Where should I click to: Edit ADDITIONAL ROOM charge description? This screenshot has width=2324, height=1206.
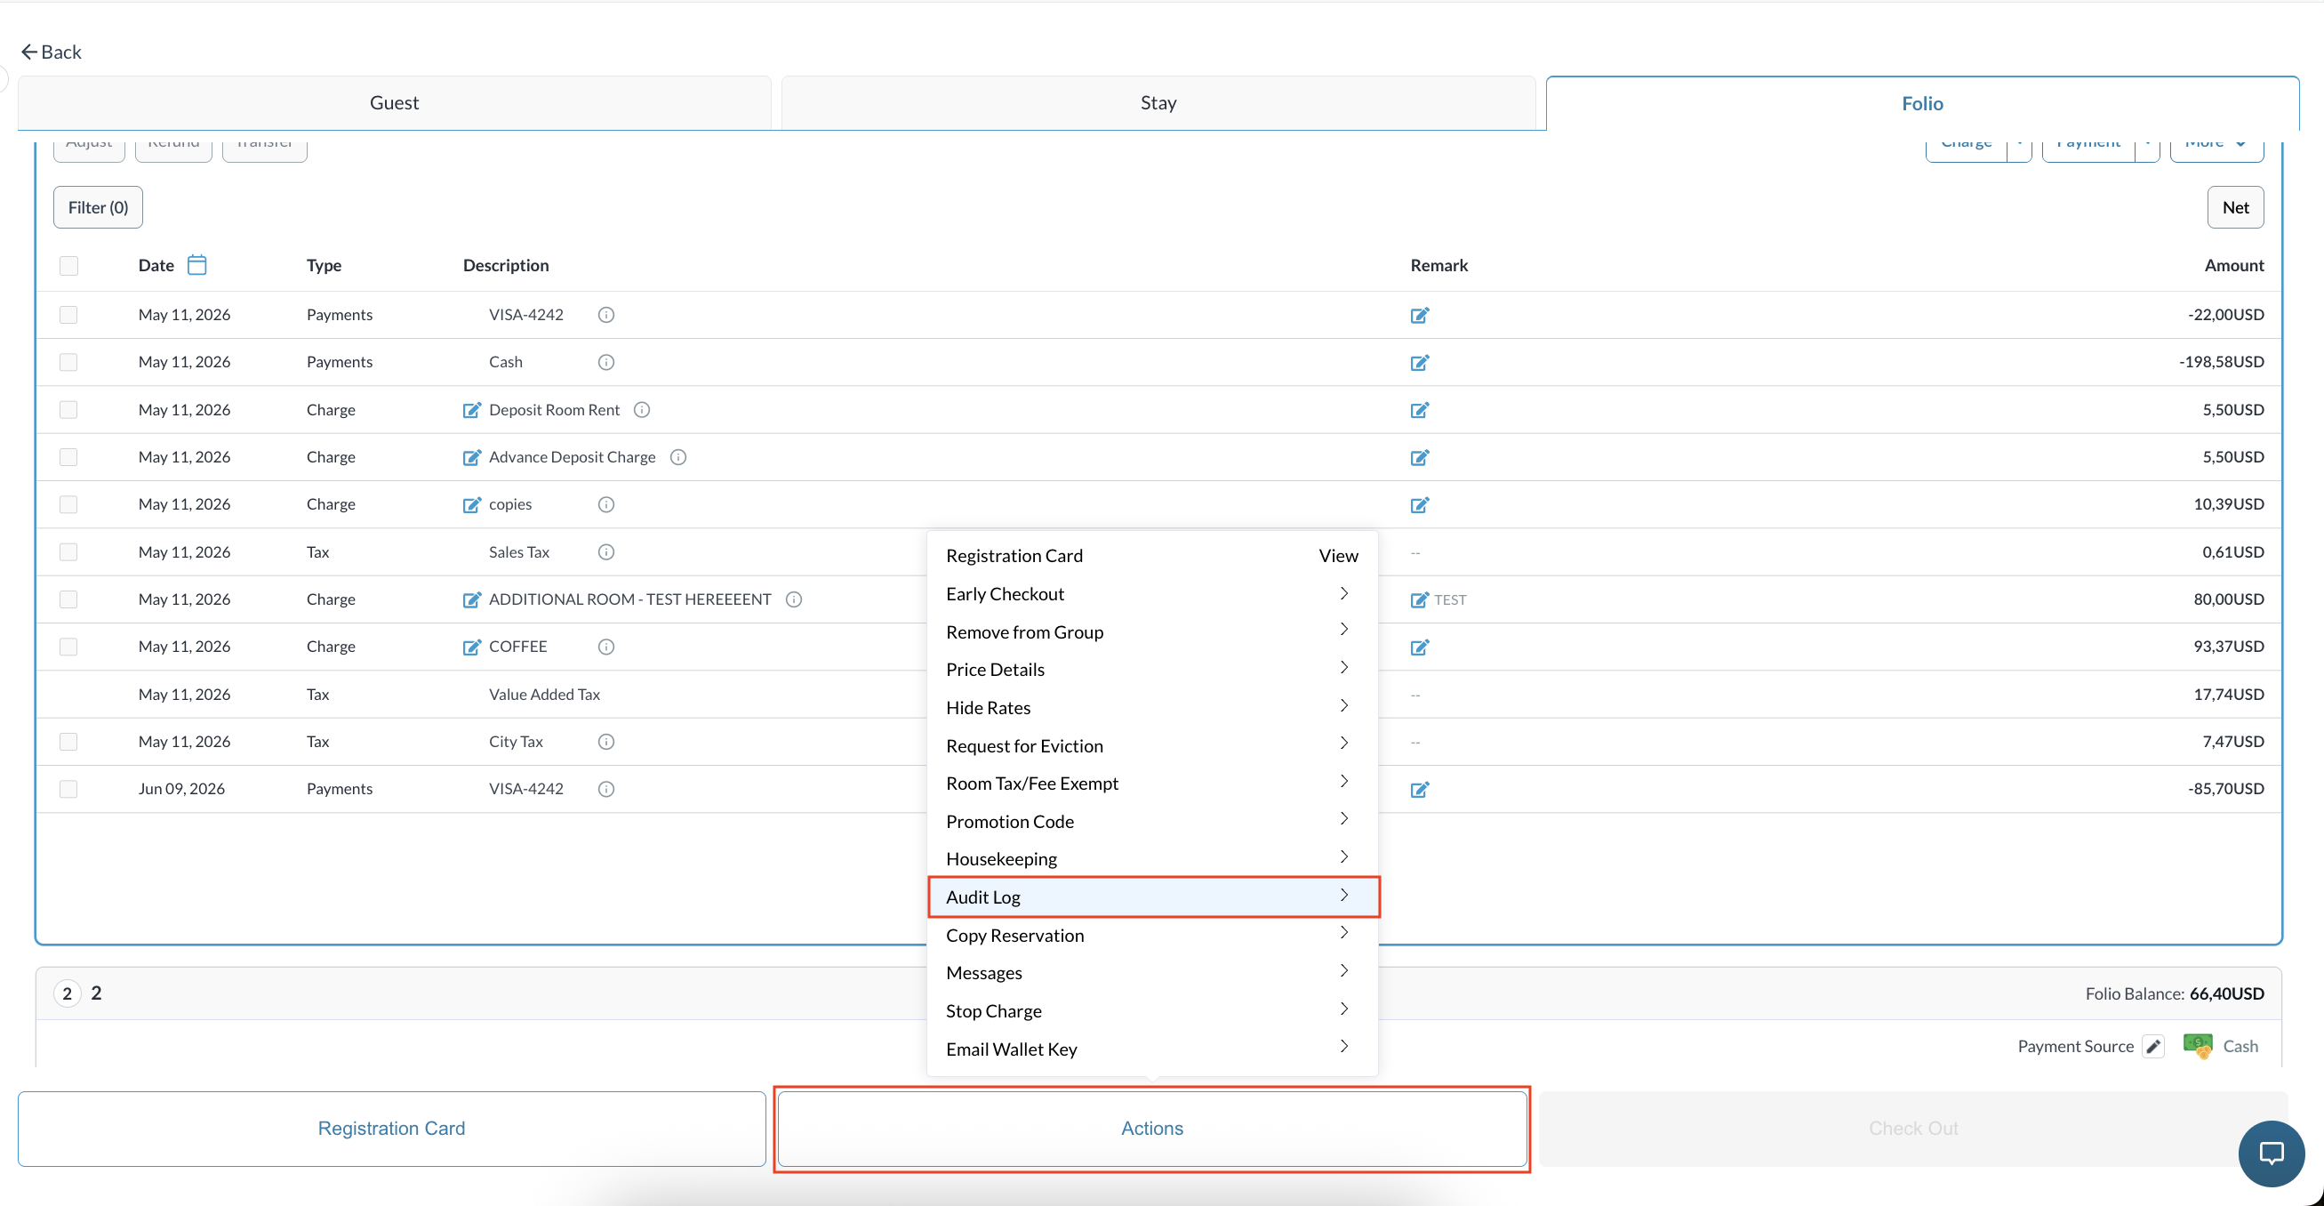472,599
